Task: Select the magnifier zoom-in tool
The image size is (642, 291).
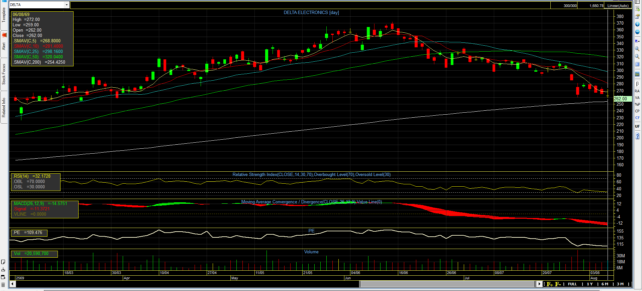Action: [x=637, y=49]
